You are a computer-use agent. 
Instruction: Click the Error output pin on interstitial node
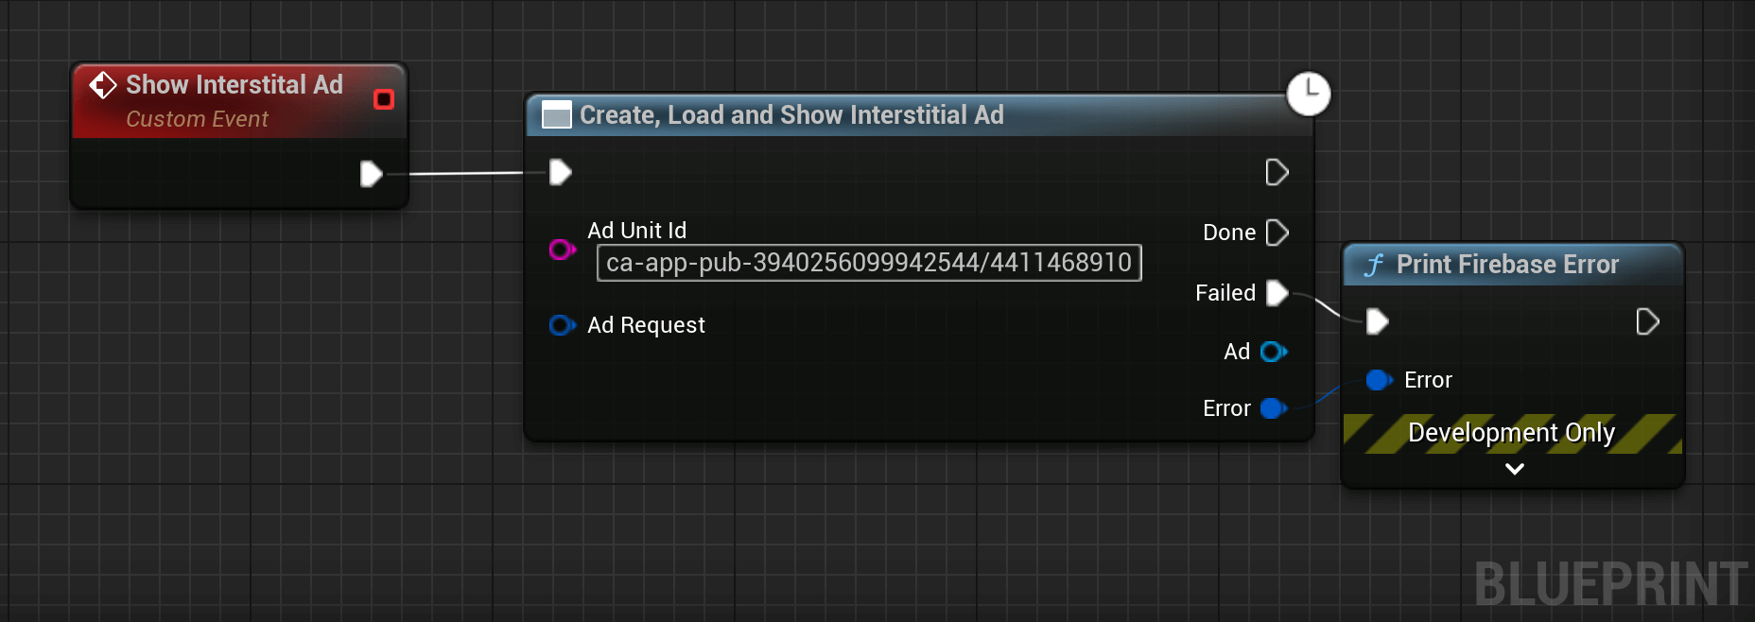(x=1274, y=408)
